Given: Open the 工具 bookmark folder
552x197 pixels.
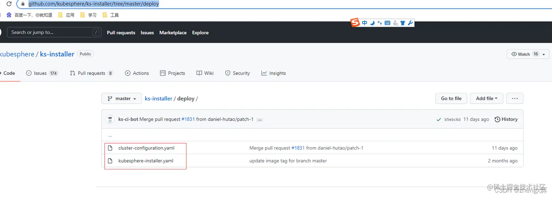Looking at the screenshot, I should [x=111, y=15].
